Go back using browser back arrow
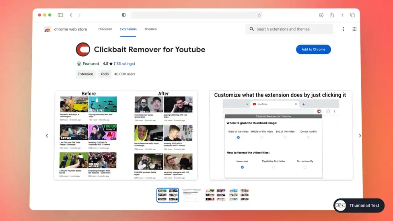The image size is (393, 221). [x=71, y=15]
